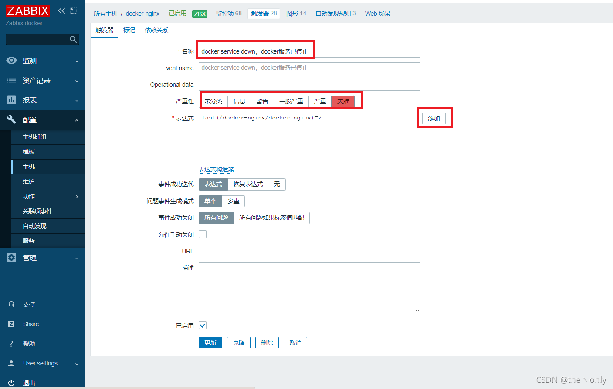This screenshot has height=389, width=613.
Task: Focus the 名称 input field
Action: pos(309,51)
